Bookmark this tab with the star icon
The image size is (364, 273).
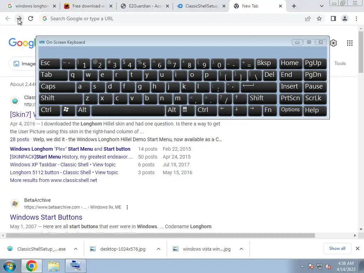[319, 18]
